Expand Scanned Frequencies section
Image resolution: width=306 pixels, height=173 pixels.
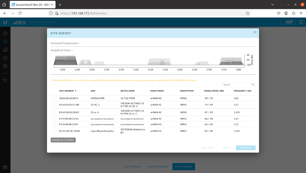(x=65, y=43)
